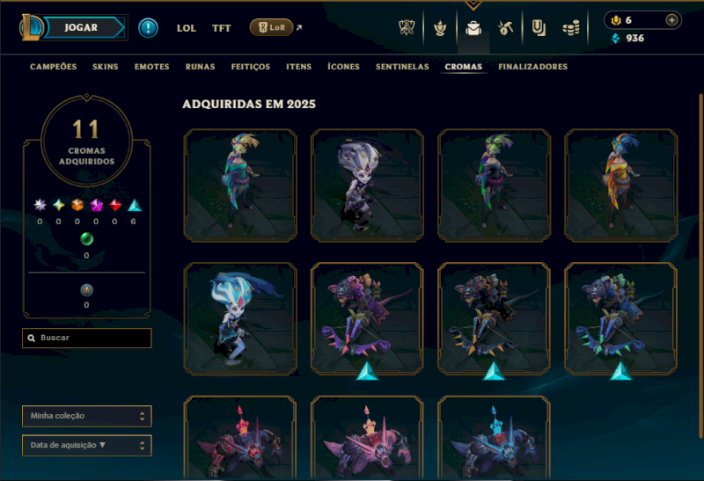Screen dimensions: 704x481
Task: Expand the Minha coleção dropdown
Action: [86, 416]
